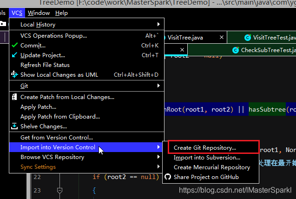Click the UML diagram icon

pos(14,74)
